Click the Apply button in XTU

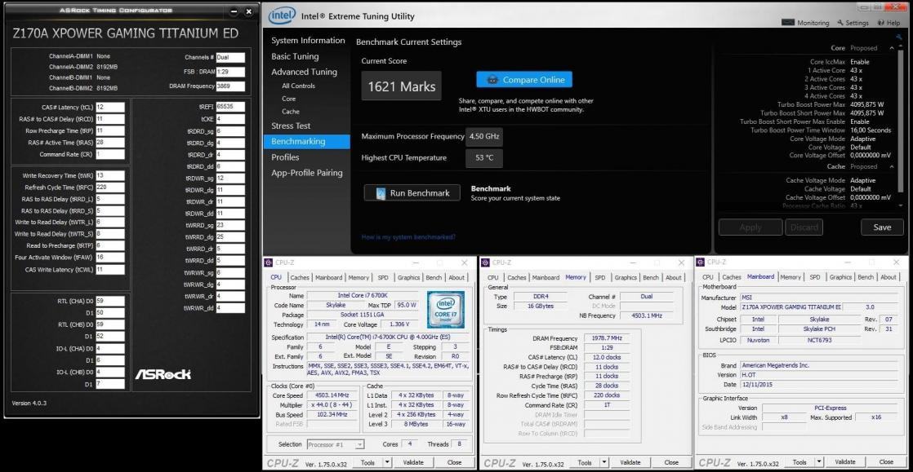750,227
